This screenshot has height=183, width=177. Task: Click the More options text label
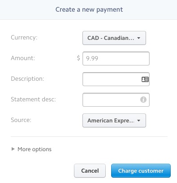(35, 149)
